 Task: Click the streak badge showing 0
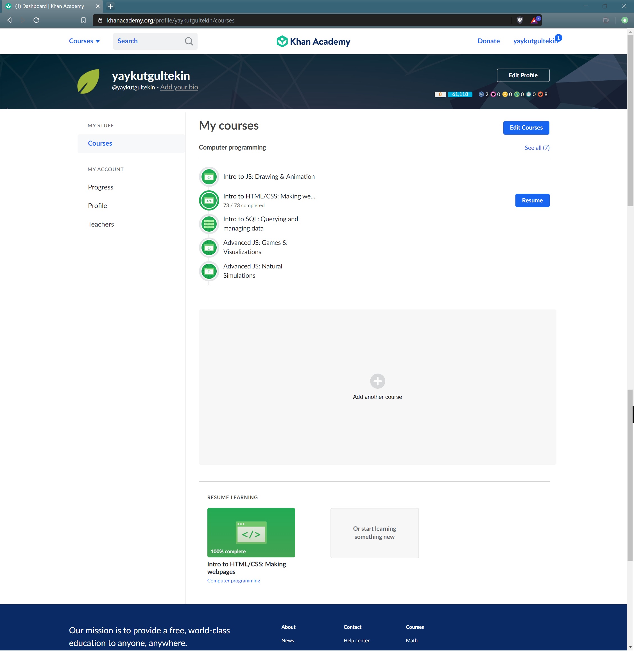pyautogui.click(x=440, y=94)
